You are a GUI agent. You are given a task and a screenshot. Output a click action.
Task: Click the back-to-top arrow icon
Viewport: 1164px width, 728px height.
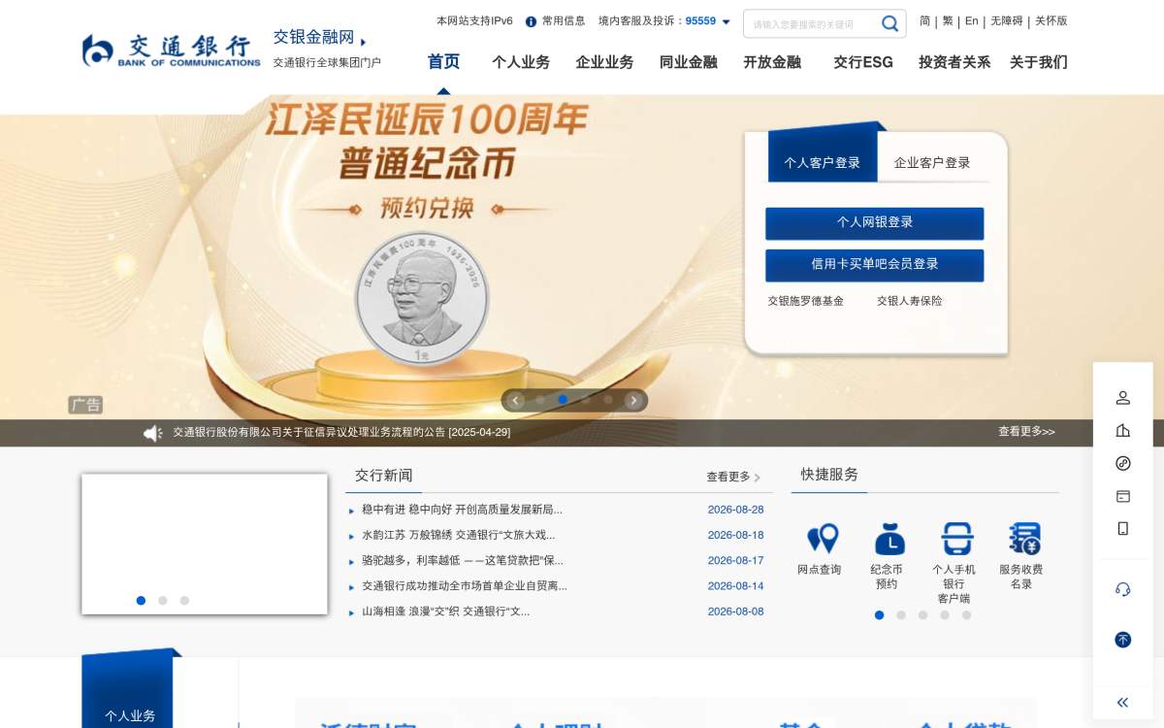click(1122, 640)
